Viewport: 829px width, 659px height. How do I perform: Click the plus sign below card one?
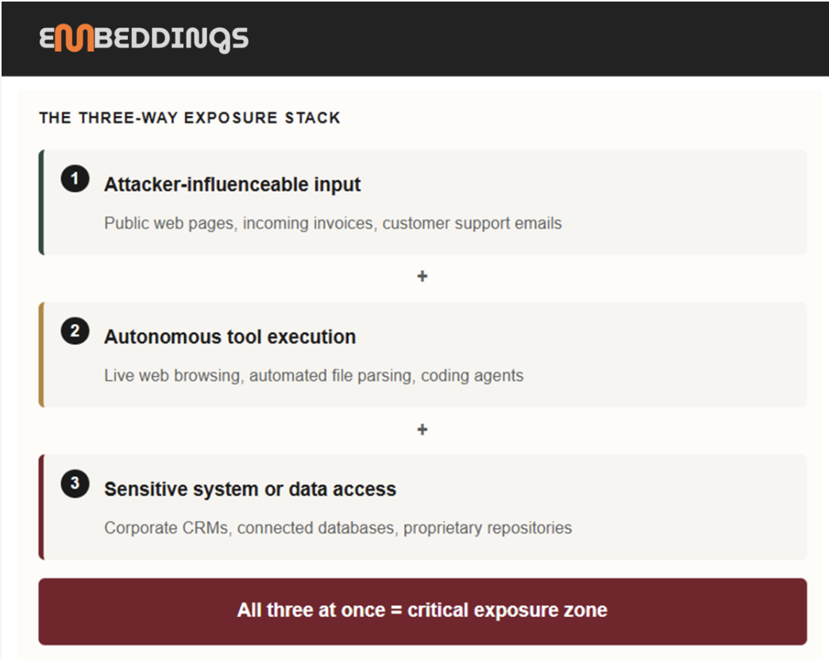422,276
